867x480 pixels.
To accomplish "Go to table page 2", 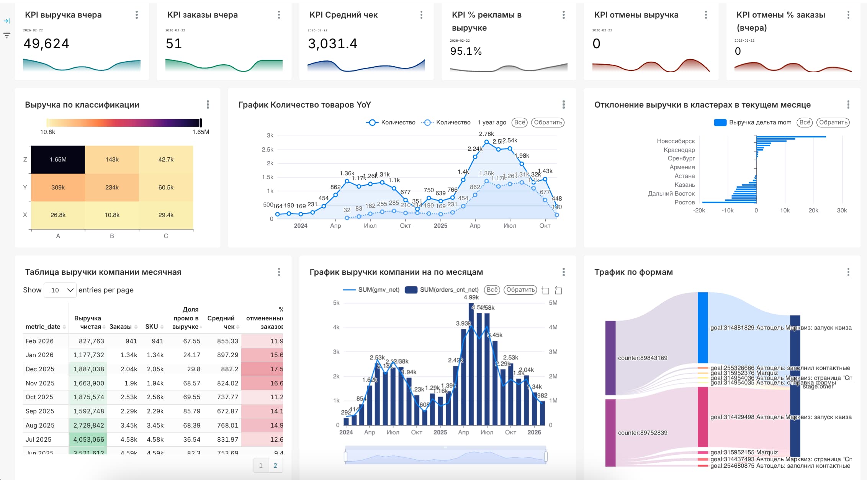I will point(275,465).
